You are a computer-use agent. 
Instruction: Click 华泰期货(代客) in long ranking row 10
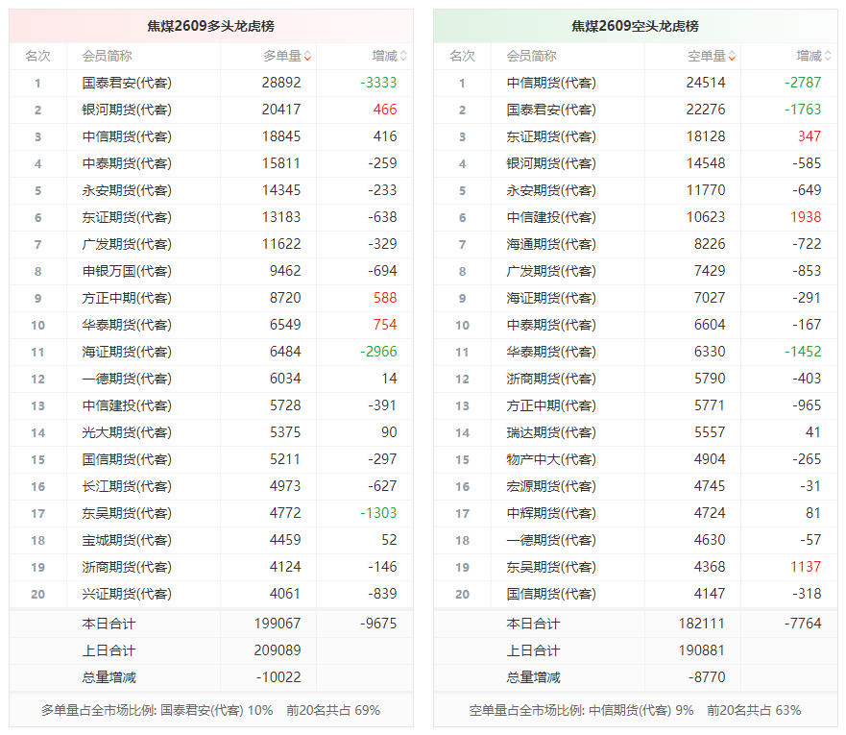point(127,326)
